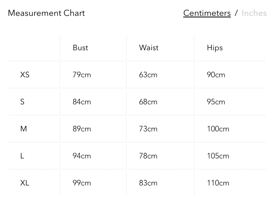Click the XS size row label
273x204 pixels.
[25, 75]
